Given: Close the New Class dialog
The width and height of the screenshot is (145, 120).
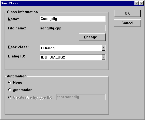Looking at the screenshot, I should coord(141,3).
